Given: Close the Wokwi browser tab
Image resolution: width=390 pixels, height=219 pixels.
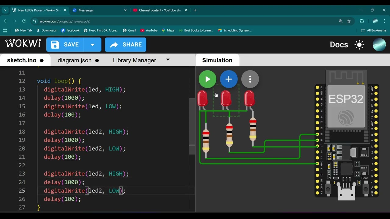Looking at the screenshot, I should click(x=65, y=10).
